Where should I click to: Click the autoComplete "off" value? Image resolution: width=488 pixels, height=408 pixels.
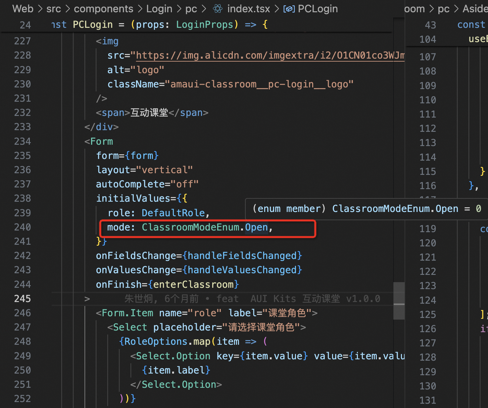[185, 184]
